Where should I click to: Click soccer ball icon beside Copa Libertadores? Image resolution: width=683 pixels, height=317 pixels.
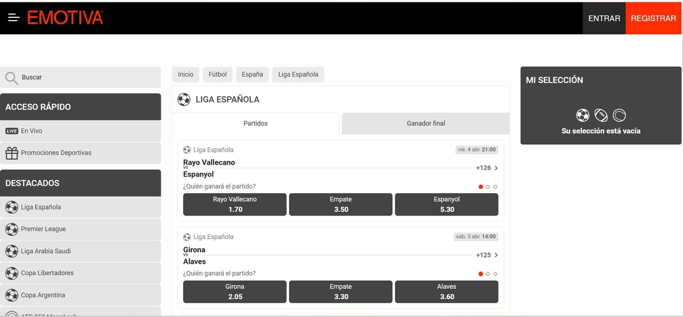tap(12, 273)
